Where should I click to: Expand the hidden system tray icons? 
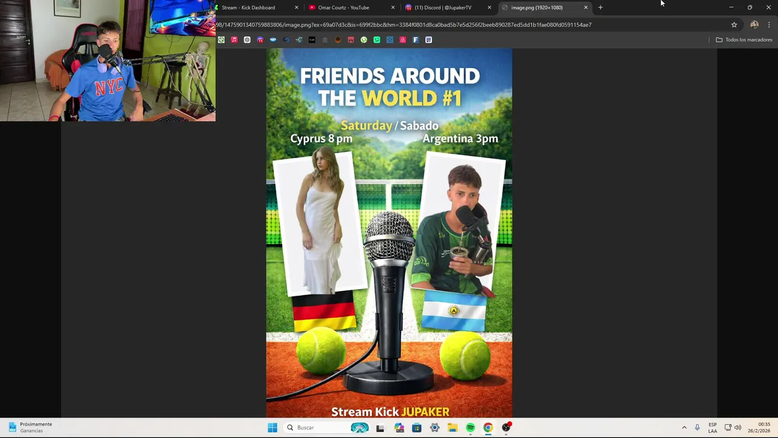[684, 428]
